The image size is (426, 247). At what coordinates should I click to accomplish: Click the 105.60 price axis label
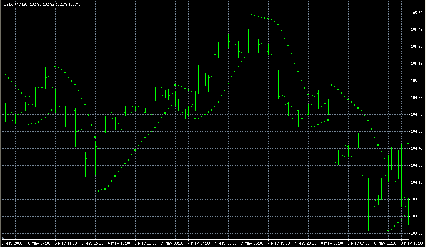tap(417, 13)
